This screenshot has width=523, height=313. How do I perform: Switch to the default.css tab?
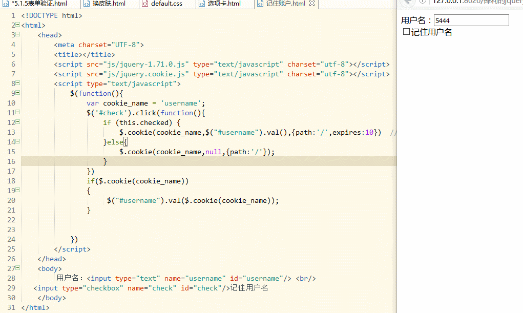tap(166, 4)
